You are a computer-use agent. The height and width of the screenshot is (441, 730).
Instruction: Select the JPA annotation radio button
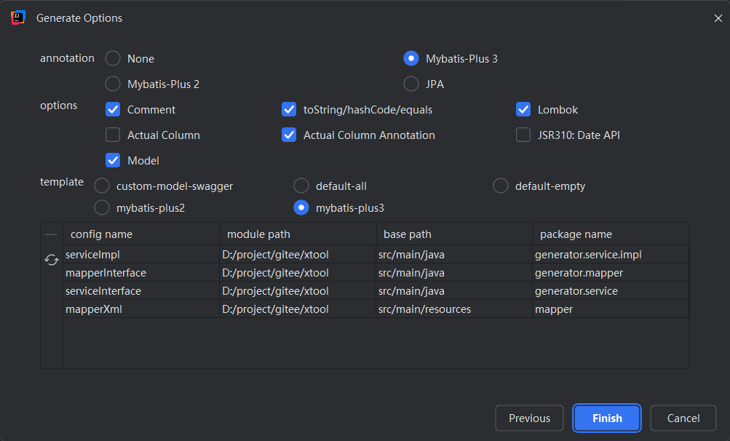(x=411, y=84)
